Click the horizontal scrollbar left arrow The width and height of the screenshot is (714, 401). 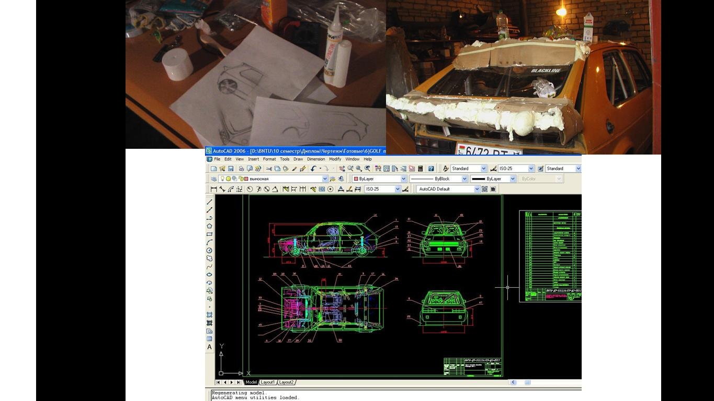click(x=513, y=382)
